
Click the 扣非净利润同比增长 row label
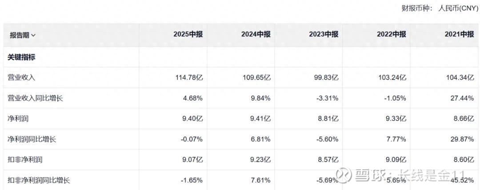(39, 180)
